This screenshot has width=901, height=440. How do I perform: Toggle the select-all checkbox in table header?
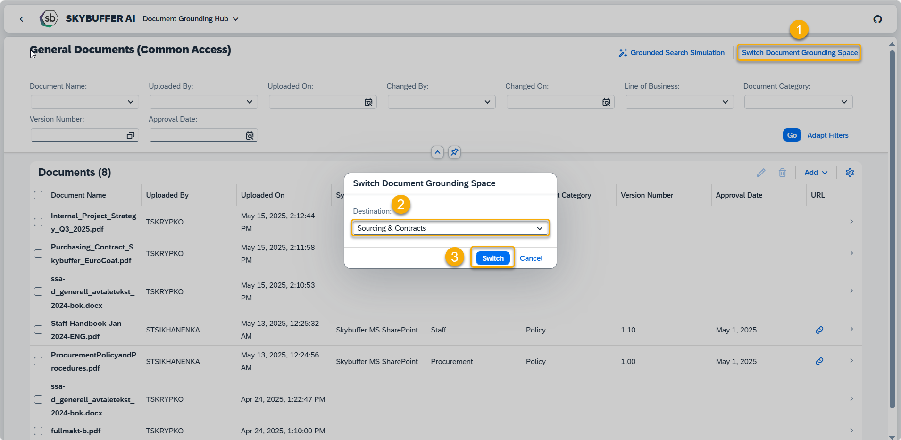[38, 195]
